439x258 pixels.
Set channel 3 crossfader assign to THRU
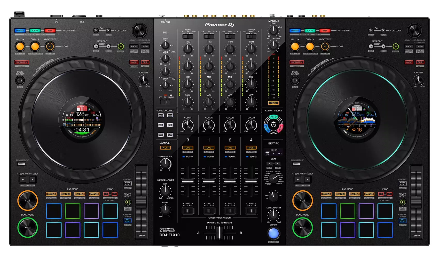click(188, 211)
